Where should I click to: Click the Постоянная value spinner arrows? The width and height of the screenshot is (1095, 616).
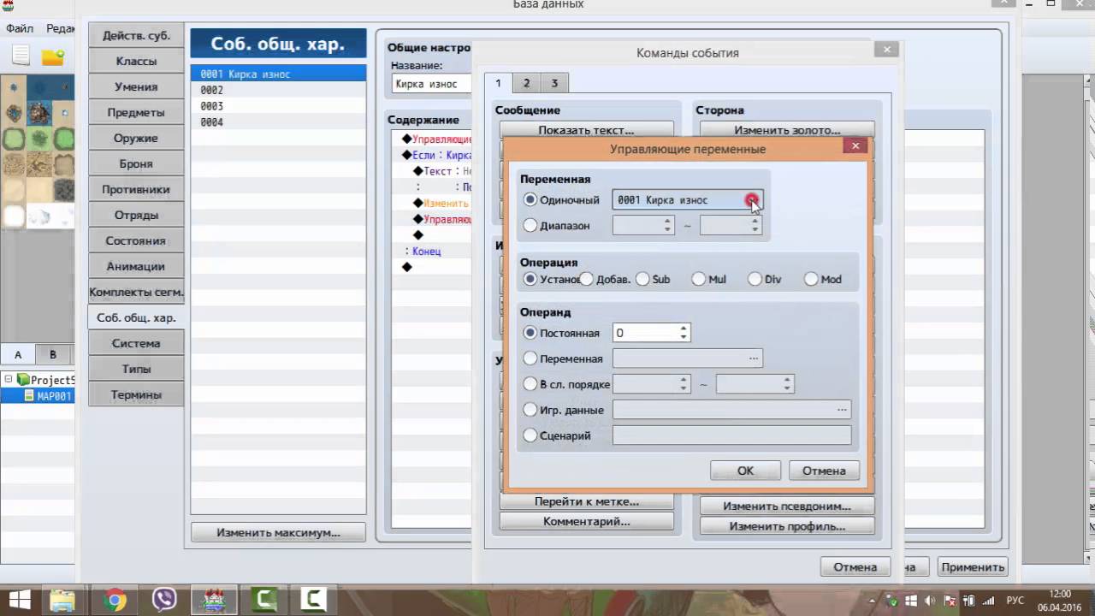(684, 333)
